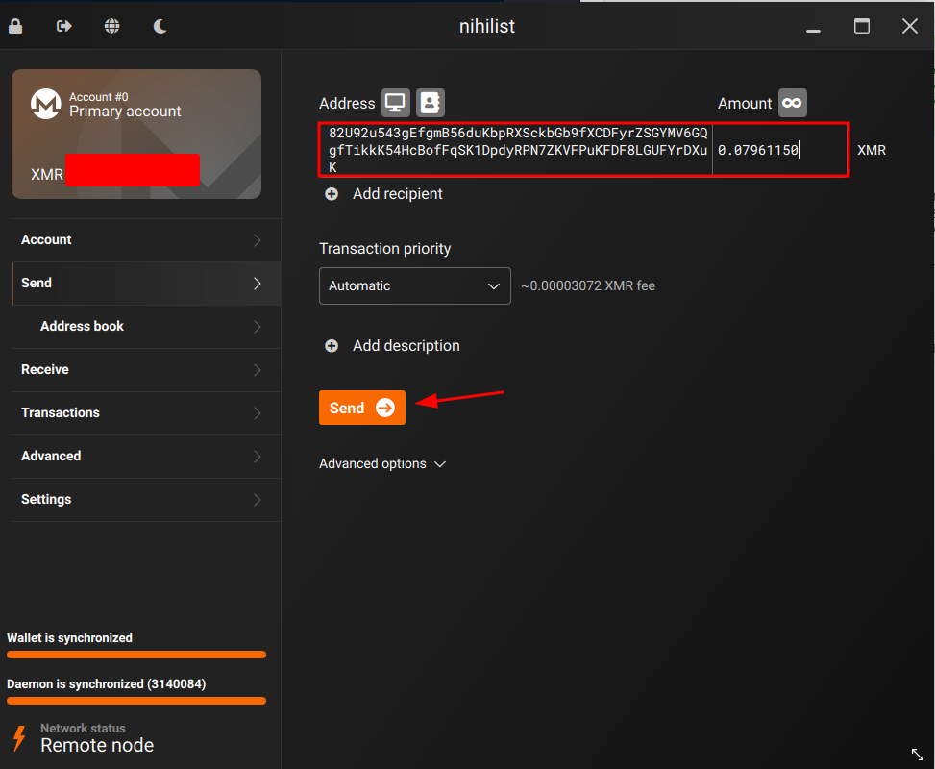Image resolution: width=935 pixels, height=769 pixels.
Task: Open the Settings menu item
Action: pos(146,499)
